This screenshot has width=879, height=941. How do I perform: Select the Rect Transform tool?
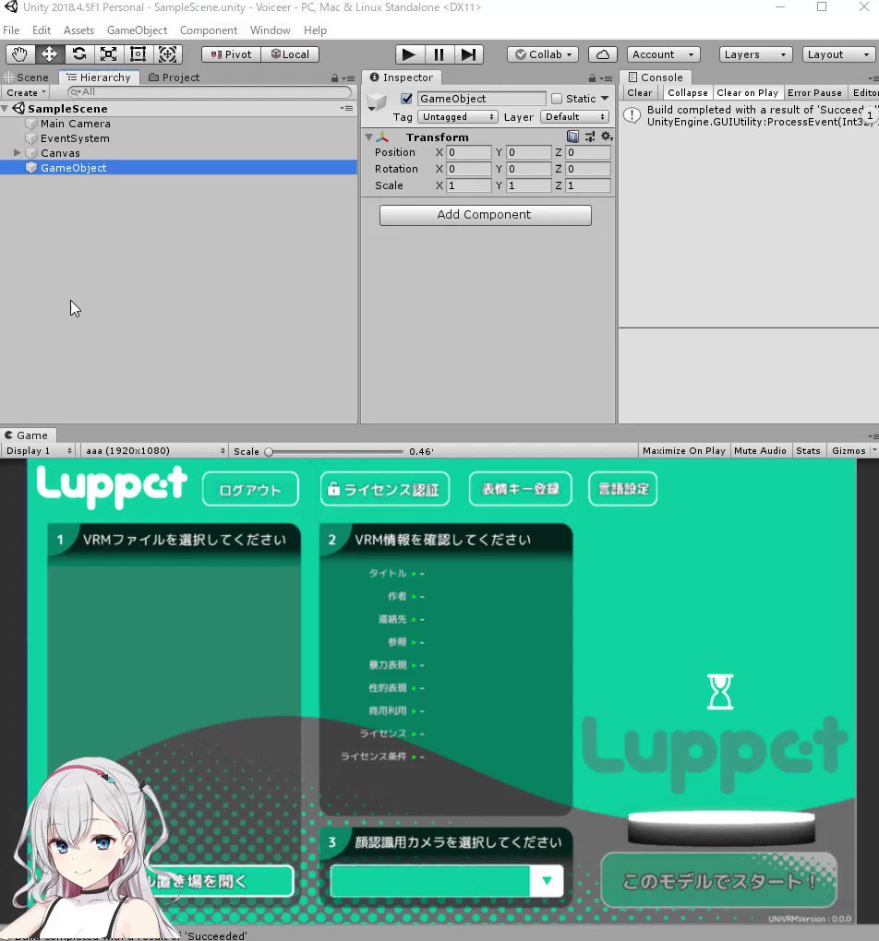click(138, 54)
